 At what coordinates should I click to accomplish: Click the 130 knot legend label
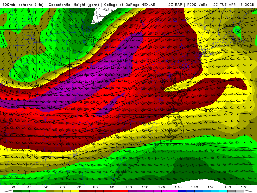coord(178,187)
